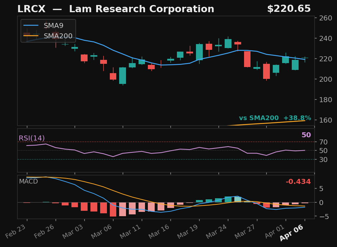Click the MACD value -0.434

pyautogui.click(x=298, y=181)
